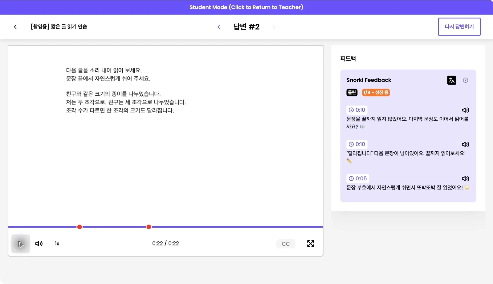Click the 답변 #2 heading
Screen dimensions: 493x284
pos(246,27)
